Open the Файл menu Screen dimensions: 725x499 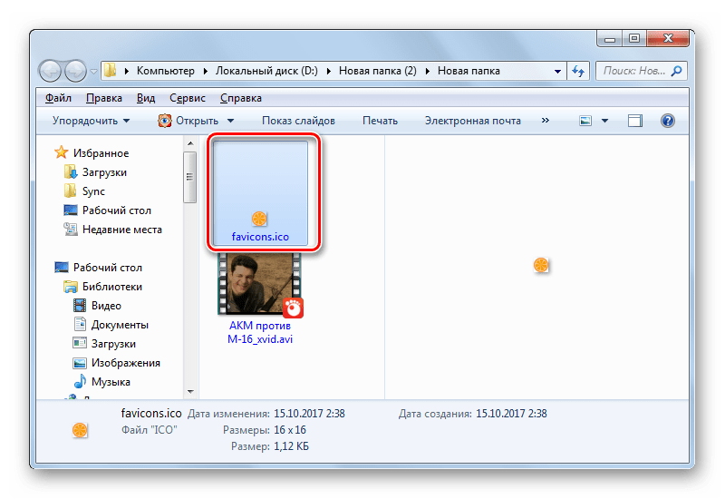[58, 98]
